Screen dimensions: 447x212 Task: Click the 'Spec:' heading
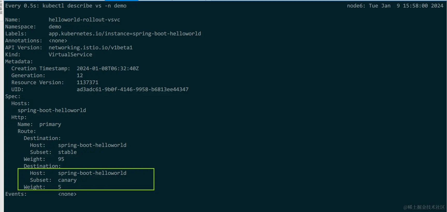(13, 96)
